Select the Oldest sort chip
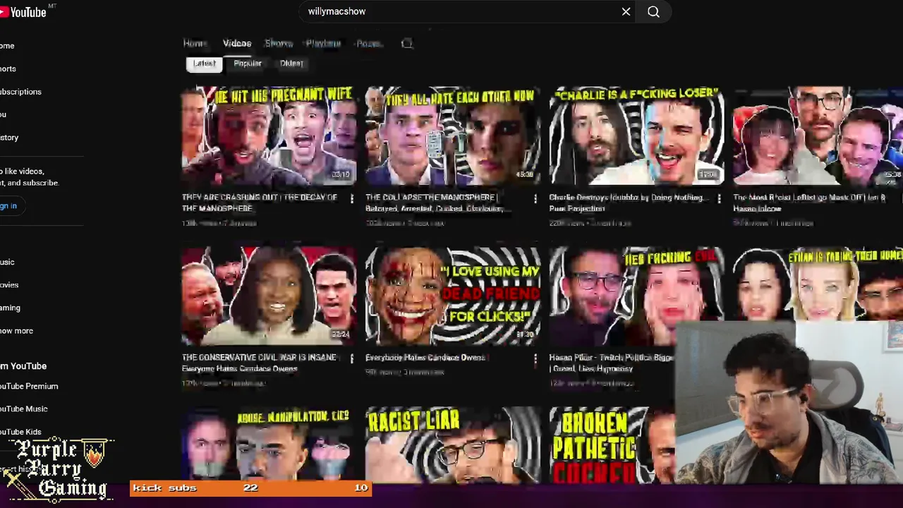 pos(291,64)
